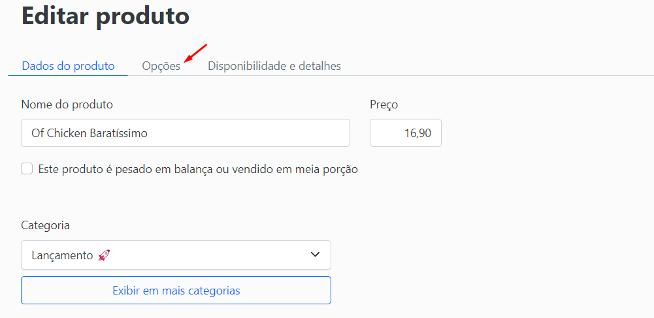The width and height of the screenshot is (654, 318).
Task: Click the rocket emoji in Categoria field
Action: click(104, 255)
